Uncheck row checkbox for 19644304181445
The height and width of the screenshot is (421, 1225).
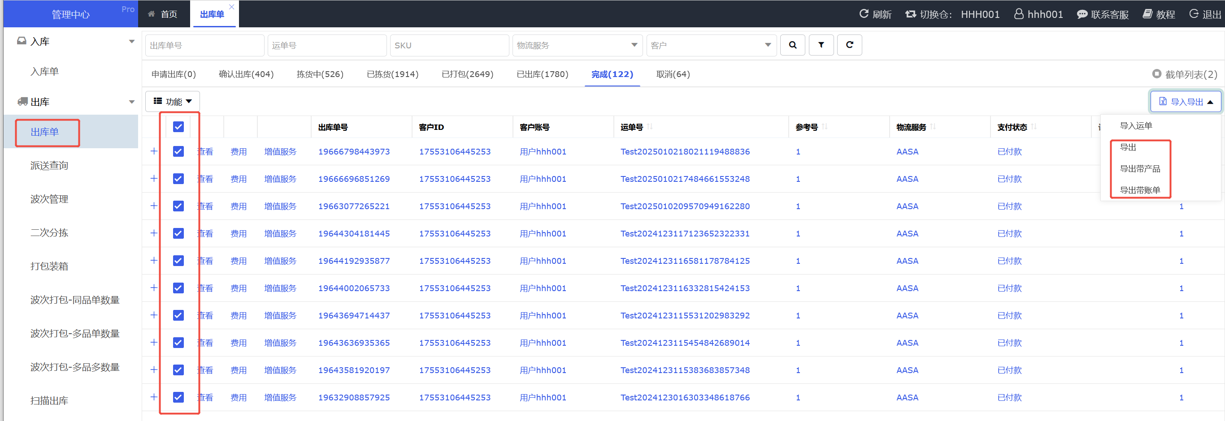(178, 233)
